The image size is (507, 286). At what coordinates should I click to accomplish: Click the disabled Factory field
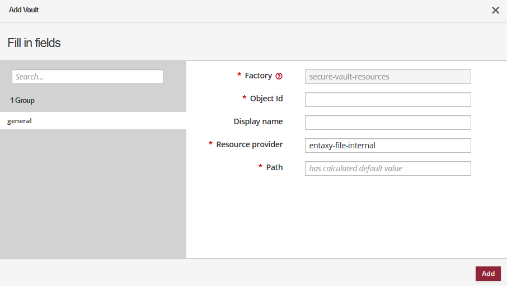click(388, 77)
